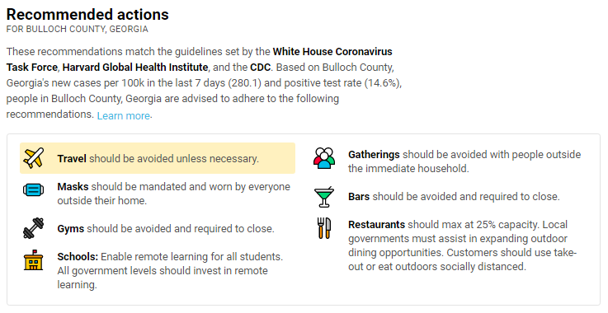Click the Gatherings people icon
608x313 pixels.
pos(324,158)
